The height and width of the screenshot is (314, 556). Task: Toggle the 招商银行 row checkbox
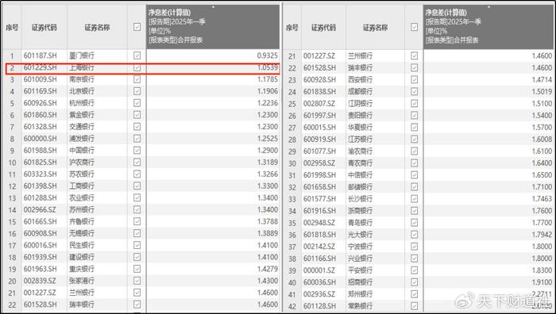[x=414, y=282]
